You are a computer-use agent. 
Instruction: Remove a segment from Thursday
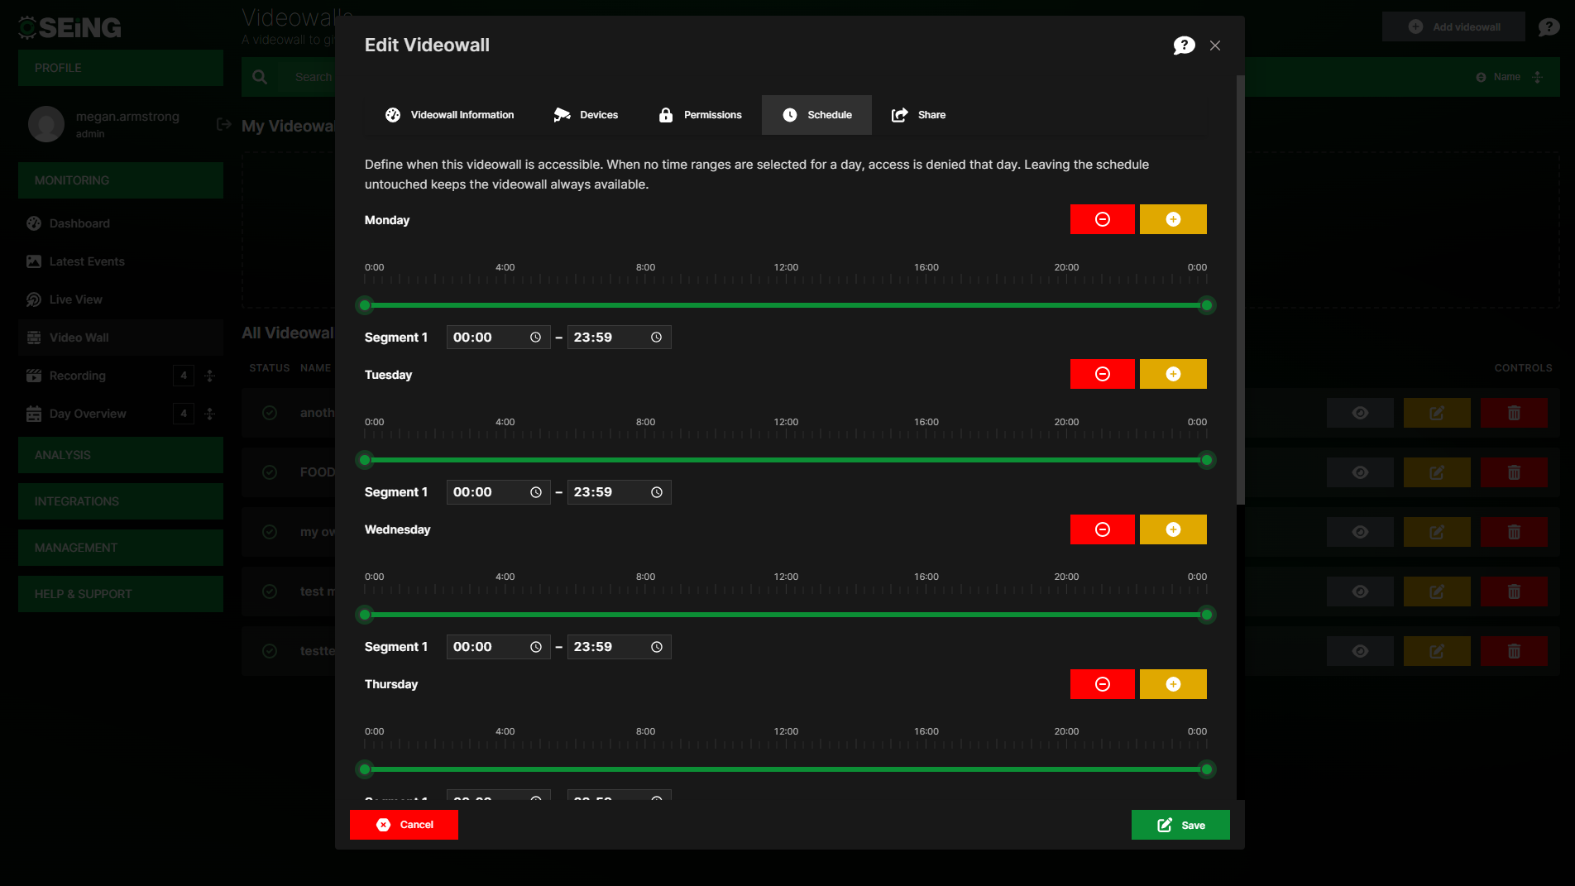(1103, 684)
